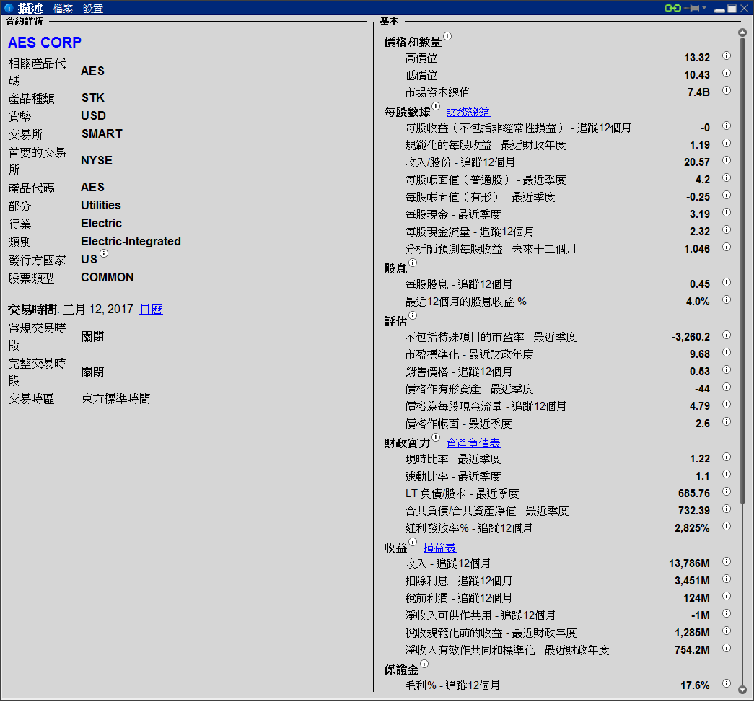Open the 損益表 link

click(x=439, y=548)
